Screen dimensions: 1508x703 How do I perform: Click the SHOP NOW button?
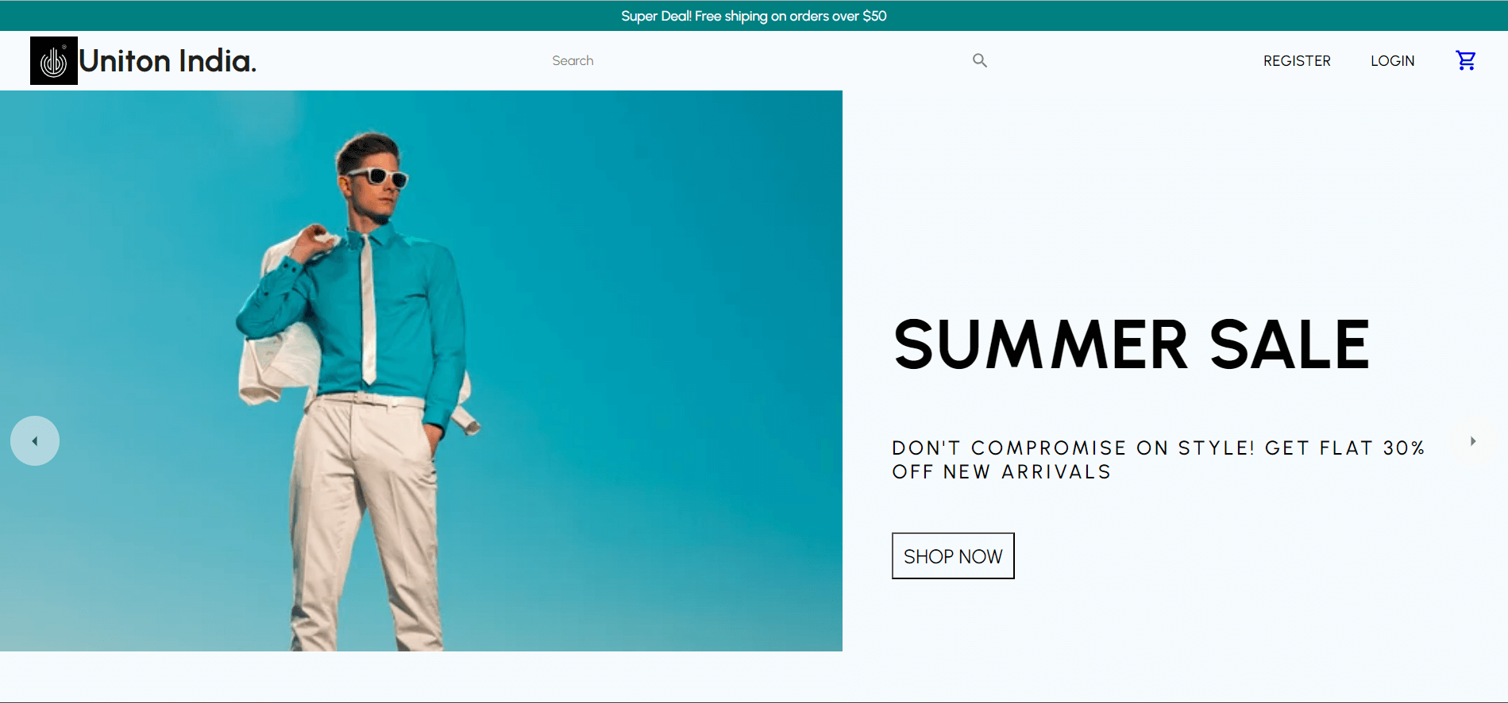(x=953, y=556)
